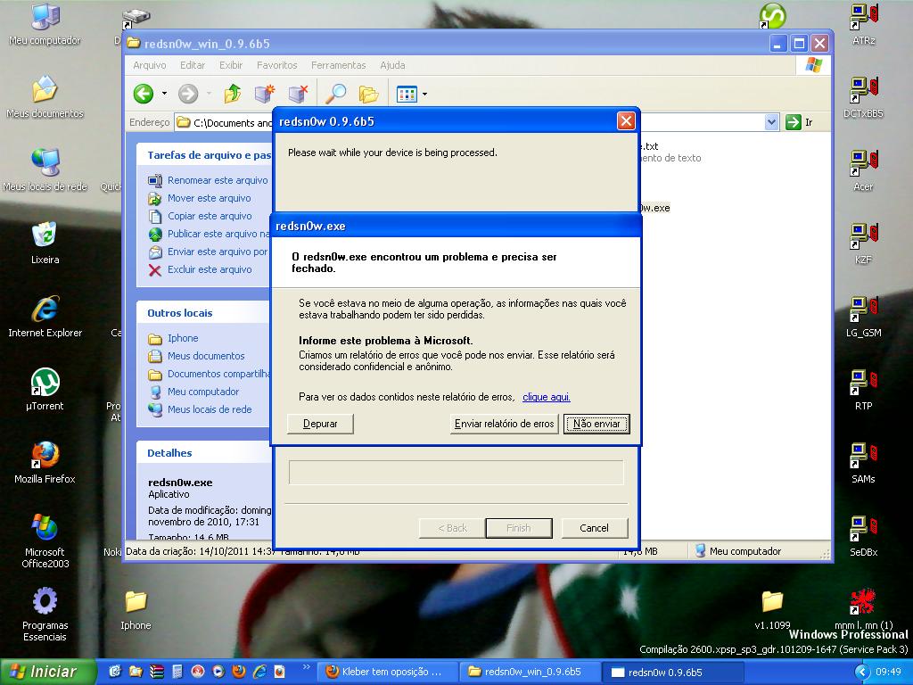Click the Views toolbar icon
This screenshot has height=685, width=913.
(x=407, y=93)
